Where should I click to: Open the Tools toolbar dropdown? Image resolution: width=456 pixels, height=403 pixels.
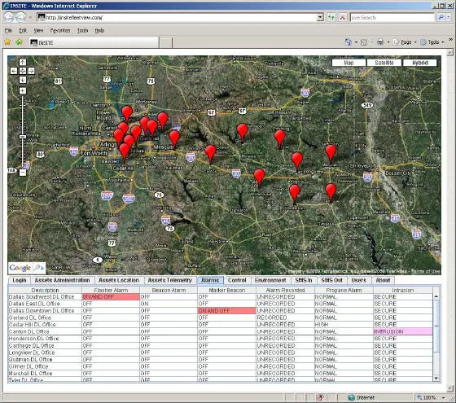[432, 42]
